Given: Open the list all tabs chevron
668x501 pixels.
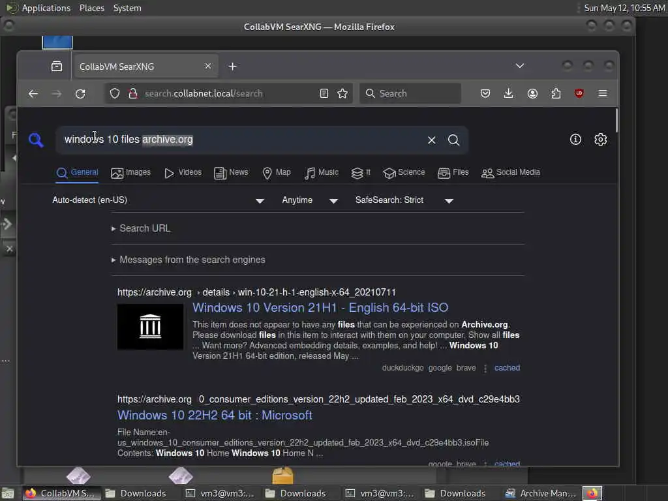Looking at the screenshot, I should pos(520,66).
